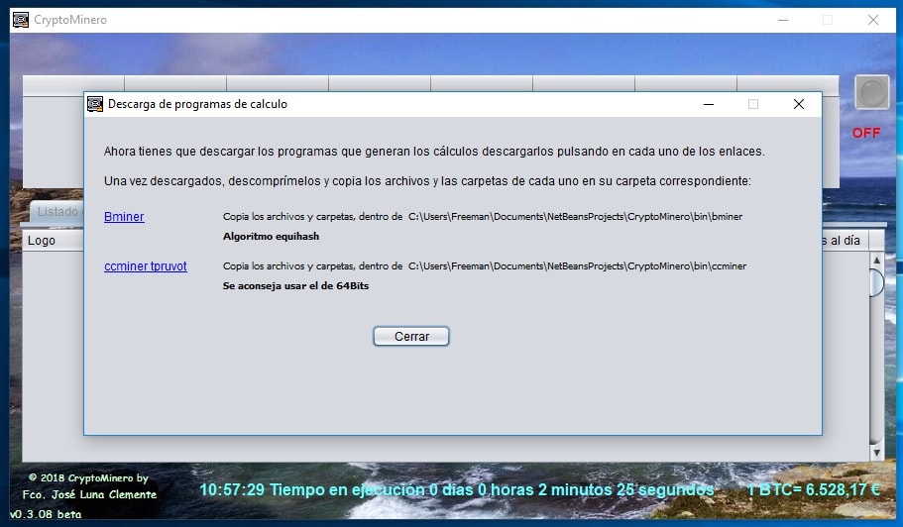Click the v0.3.08 beta version label

pos(46,514)
